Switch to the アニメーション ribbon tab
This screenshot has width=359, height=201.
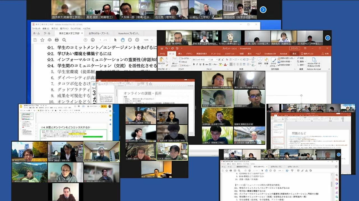[x=216, y=54]
